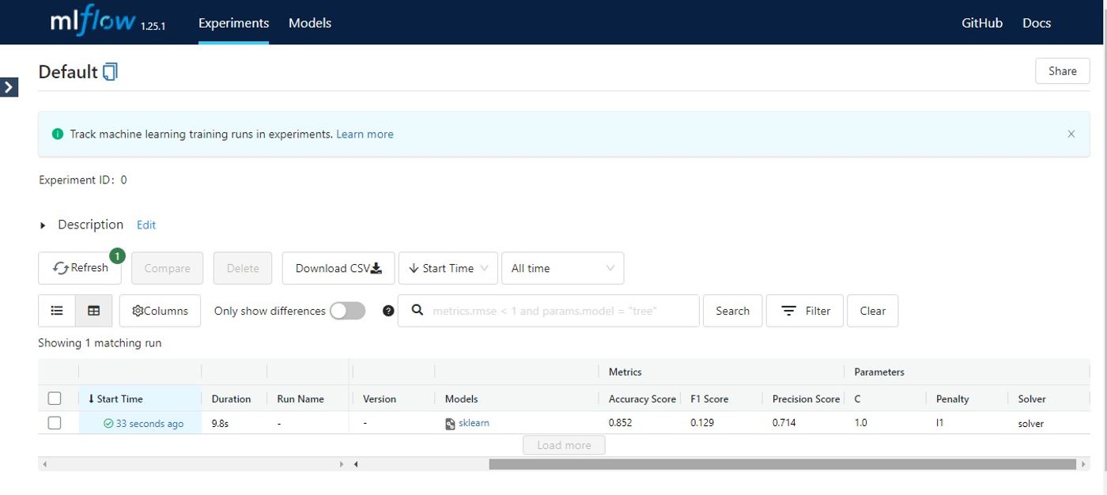Switch to grid table view icon
Viewport: 1107px width, 495px height.
[94, 311]
